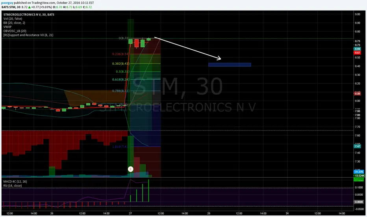Select the 7.30 price axis value

(x=358, y=162)
